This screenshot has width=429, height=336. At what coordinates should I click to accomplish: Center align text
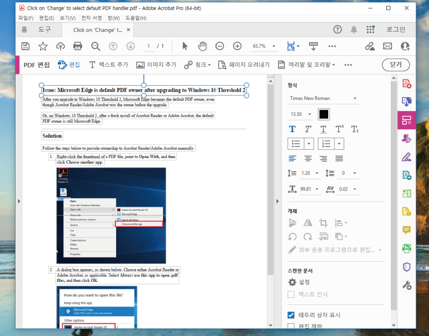pyautogui.click(x=308, y=158)
